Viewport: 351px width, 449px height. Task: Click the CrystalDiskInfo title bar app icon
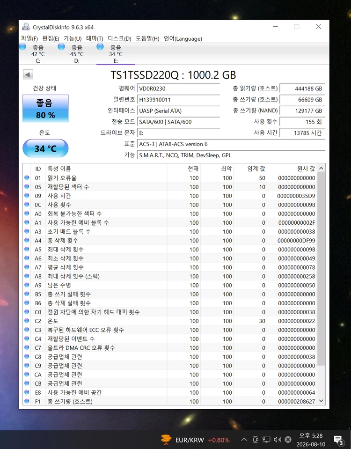(x=26, y=27)
